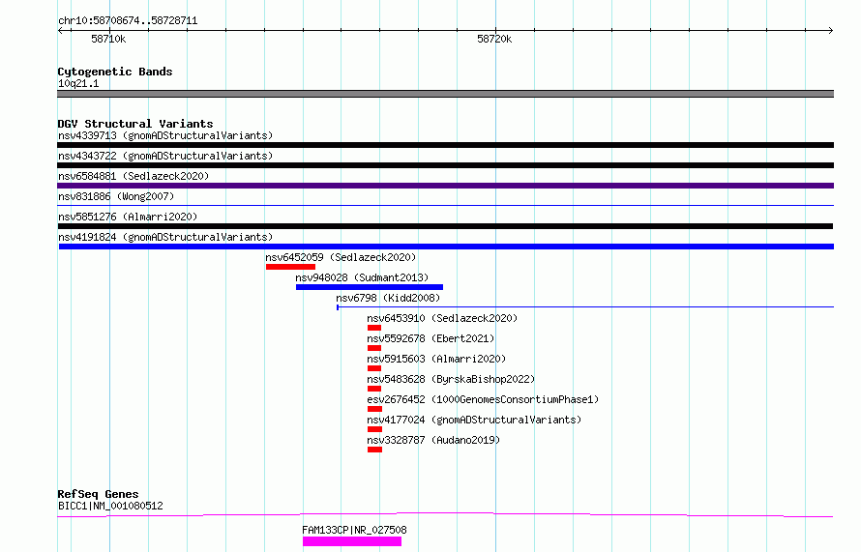Click the thin blue line of nsv831886
The height and width of the screenshot is (552, 861).
445,205
